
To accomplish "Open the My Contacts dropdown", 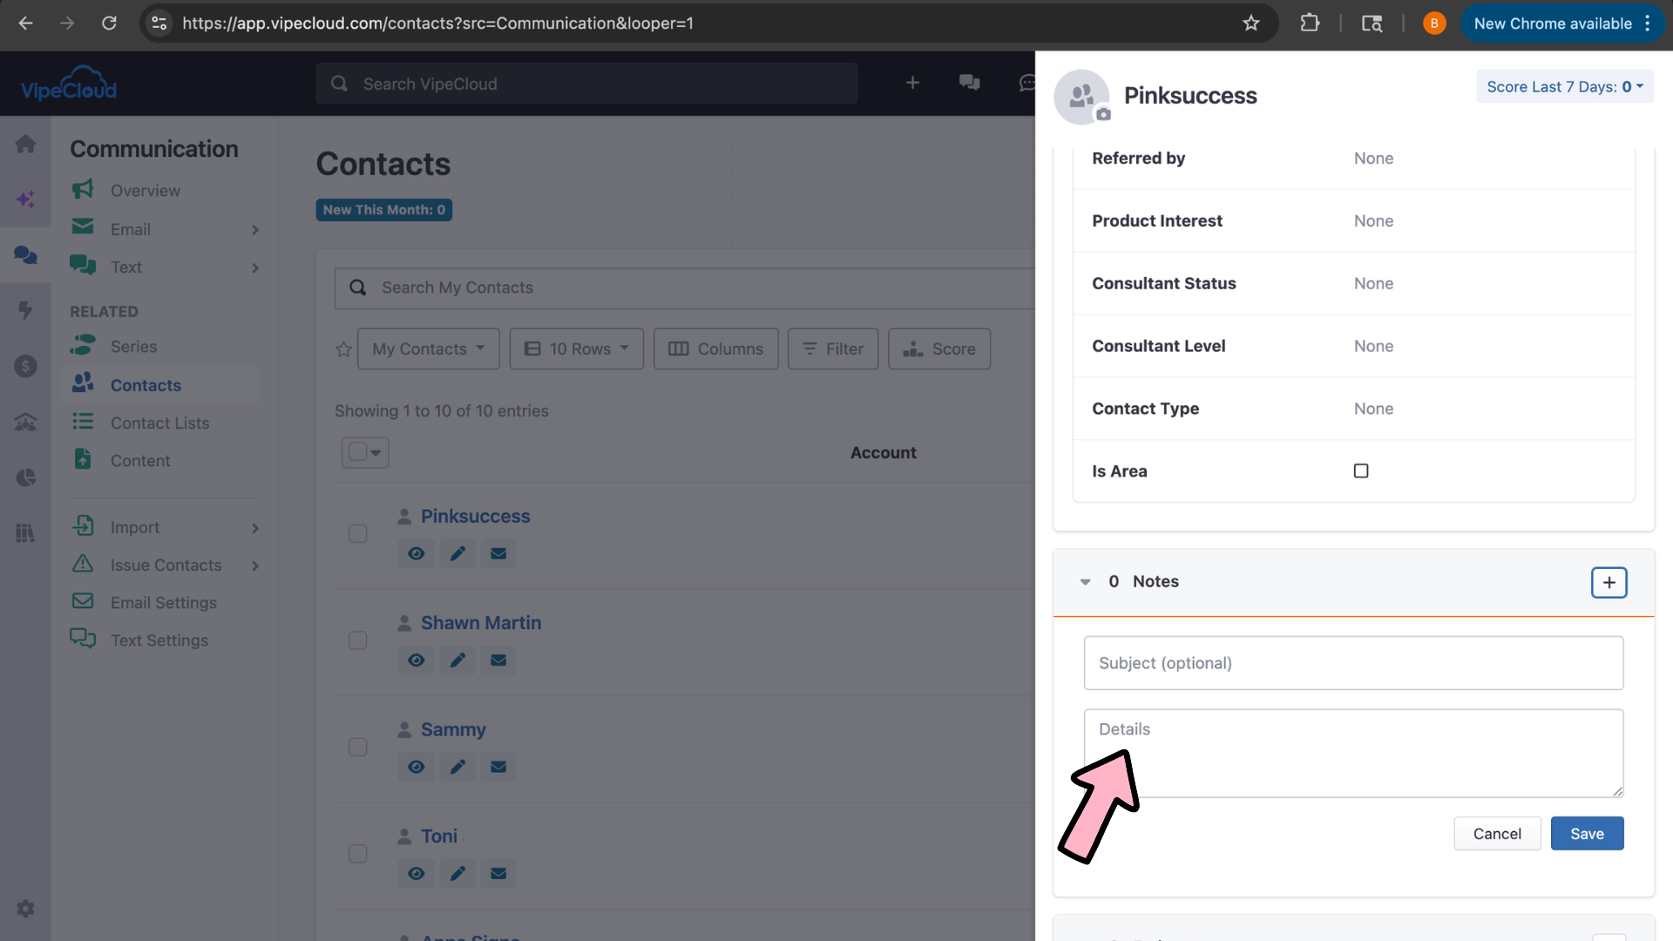I will [428, 349].
